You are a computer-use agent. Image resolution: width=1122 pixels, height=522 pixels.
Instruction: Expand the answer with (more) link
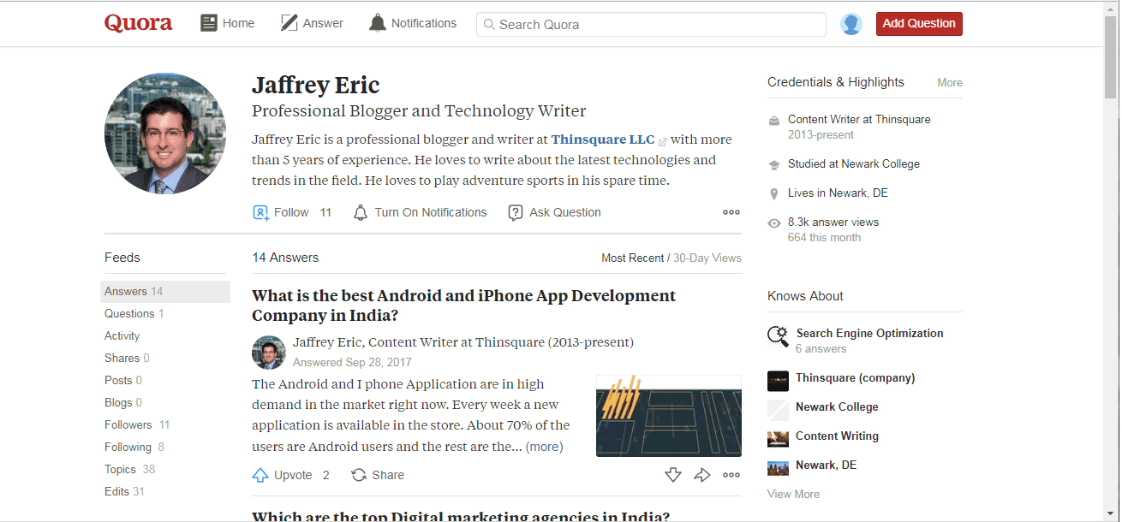click(x=544, y=447)
